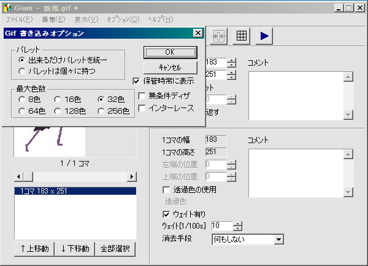This screenshot has width=368, height=266.
Task: Choose 8色 maximum colors
Action: (x=22, y=100)
